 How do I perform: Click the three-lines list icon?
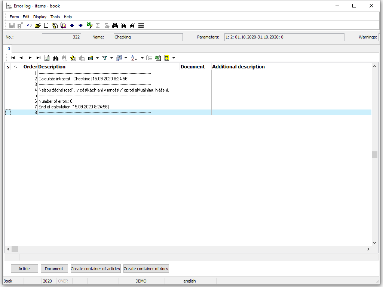(x=141, y=25)
